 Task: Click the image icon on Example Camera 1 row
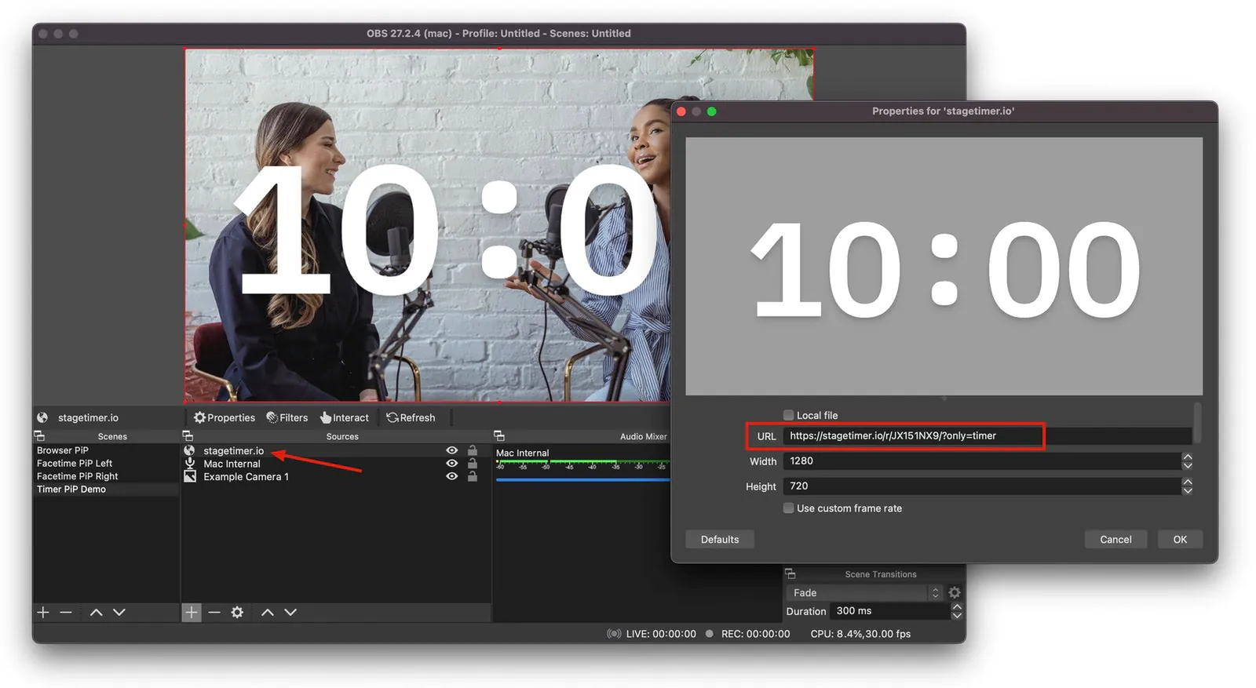point(189,476)
